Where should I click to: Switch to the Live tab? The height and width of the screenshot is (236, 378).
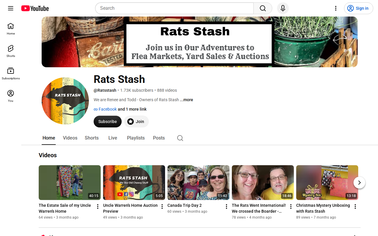coord(113,138)
